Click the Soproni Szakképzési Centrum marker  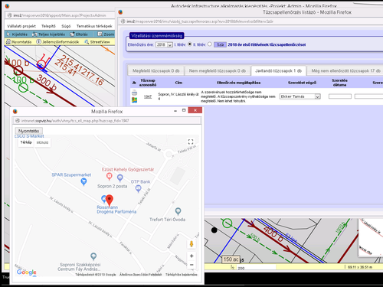[93, 256]
